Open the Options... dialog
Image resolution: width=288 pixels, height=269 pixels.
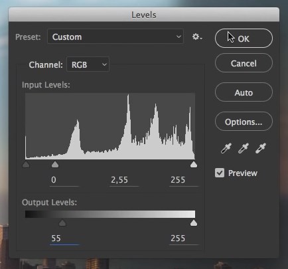pos(244,122)
